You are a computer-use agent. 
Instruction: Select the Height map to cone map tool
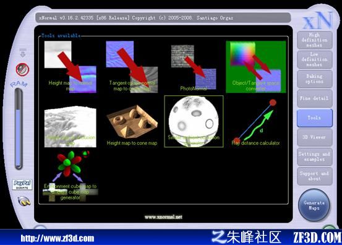[132, 125]
